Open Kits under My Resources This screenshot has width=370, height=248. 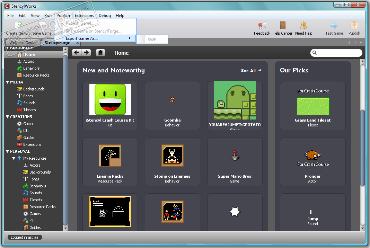[32, 221]
